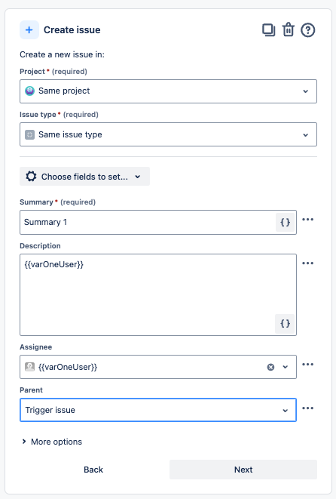The width and height of the screenshot is (336, 499).
Task: Open more actions for Description field
Action: (x=307, y=263)
